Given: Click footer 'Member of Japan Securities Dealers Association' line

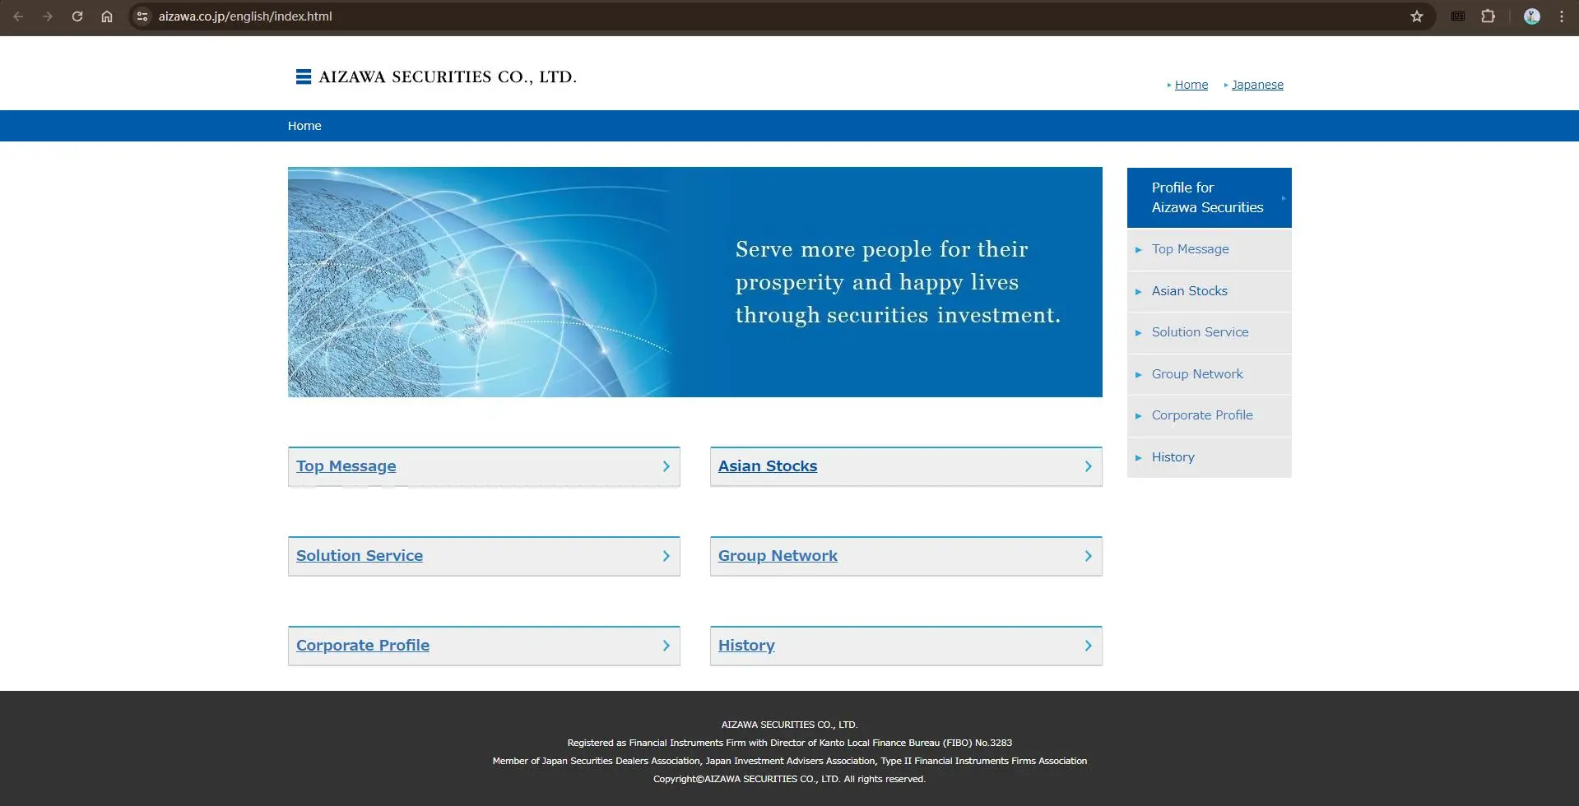Looking at the screenshot, I should click(789, 761).
